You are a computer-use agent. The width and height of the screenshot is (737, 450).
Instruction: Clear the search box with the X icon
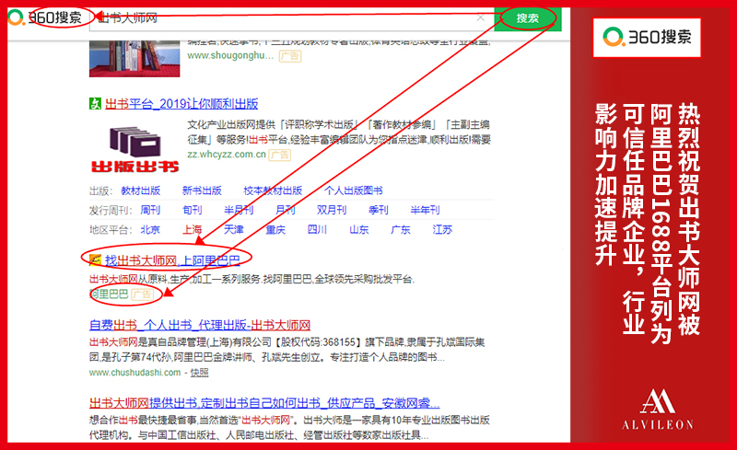481,17
